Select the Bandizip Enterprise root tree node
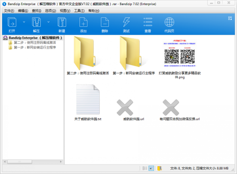Screen dimensions: 237x174 [32, 38]
